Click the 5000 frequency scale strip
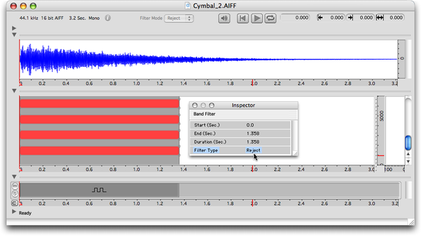Image resolution: width=421 pixels, height=236 pixels. click(381, 130)
